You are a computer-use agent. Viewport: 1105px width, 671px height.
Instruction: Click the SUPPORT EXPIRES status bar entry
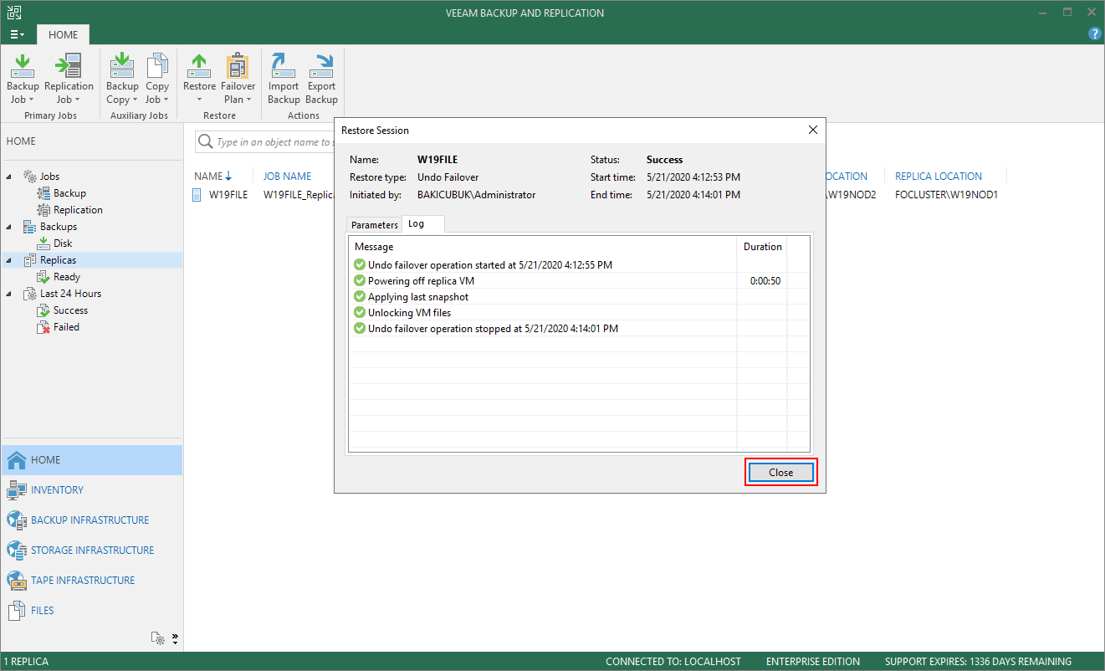pos(978,662)
